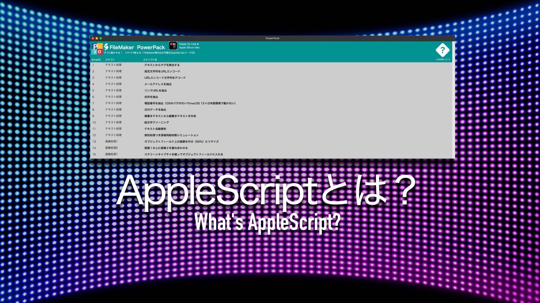Select script メールアドレスを抽出

[158, 84]
